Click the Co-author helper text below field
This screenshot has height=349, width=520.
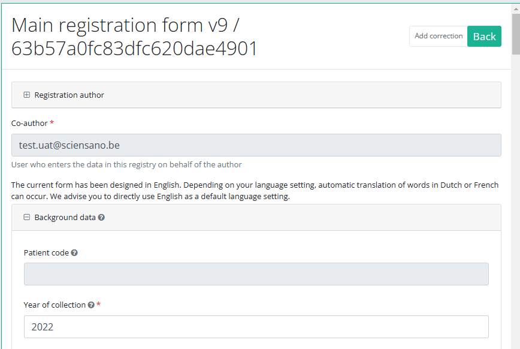point(126,164)
